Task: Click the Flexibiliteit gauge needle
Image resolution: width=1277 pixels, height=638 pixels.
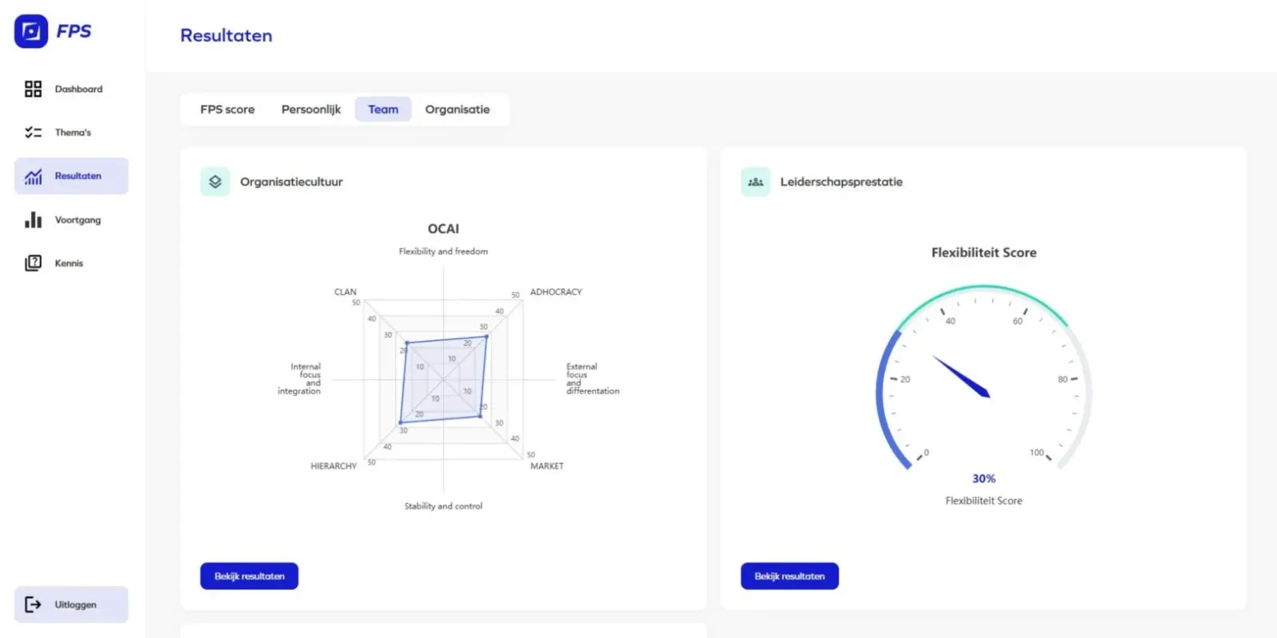Action: click(x=961, y=376)
